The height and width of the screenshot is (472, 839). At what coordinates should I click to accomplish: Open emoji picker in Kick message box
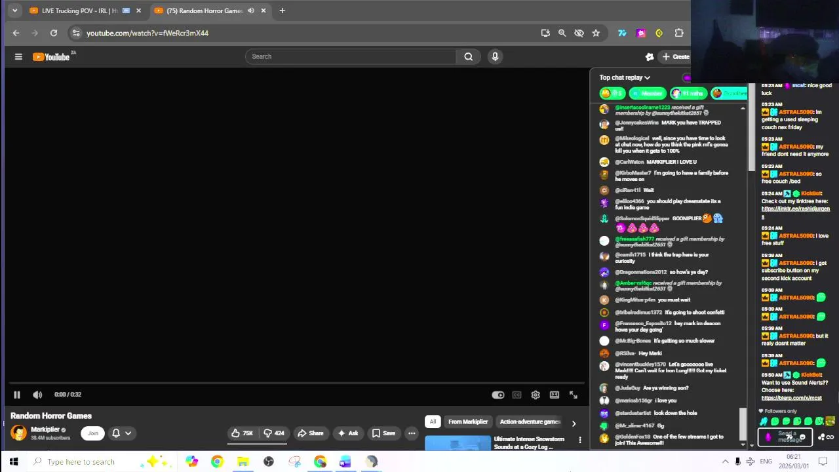coord(802,437)
